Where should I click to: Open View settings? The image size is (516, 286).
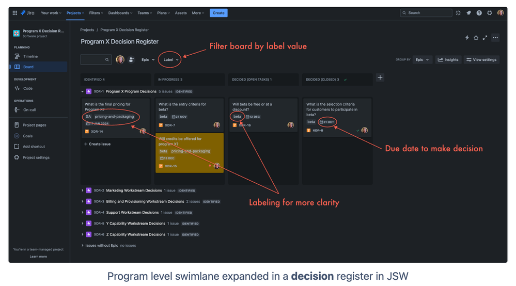click(481, 59)
